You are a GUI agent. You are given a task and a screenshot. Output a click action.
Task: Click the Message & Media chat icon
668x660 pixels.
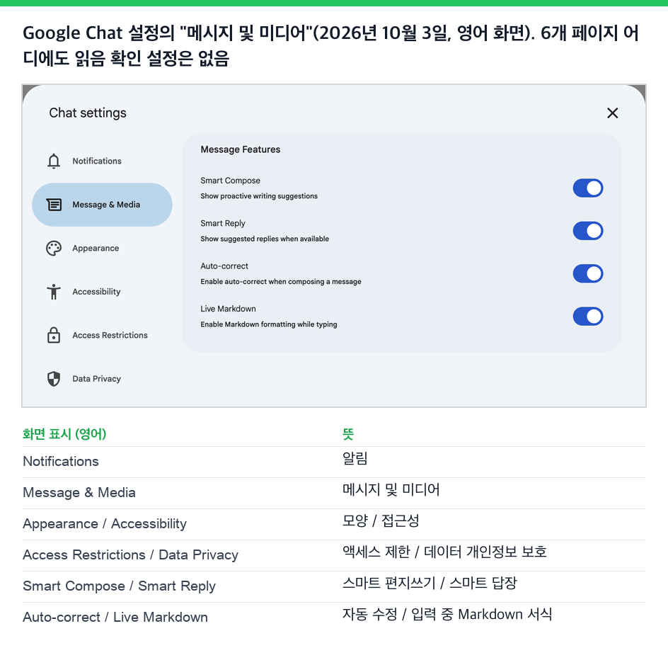(54, 205)
